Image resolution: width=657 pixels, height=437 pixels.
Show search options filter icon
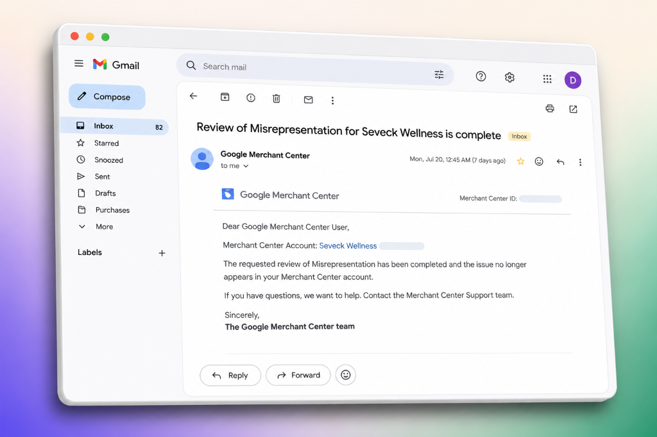tap(439, 74)
